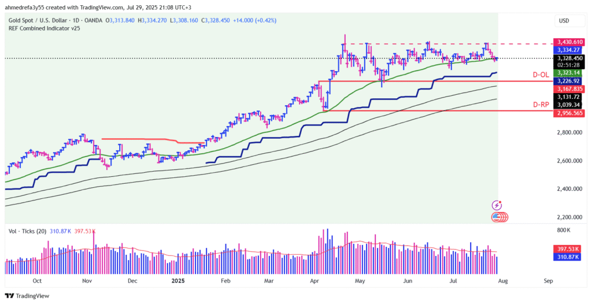Click the Apr label on time axis
Image resolution: width=592 pixels, height=304 pixels.
(x=315, y=281)
